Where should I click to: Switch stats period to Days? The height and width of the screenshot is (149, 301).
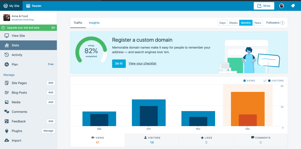tap(222, 23)
